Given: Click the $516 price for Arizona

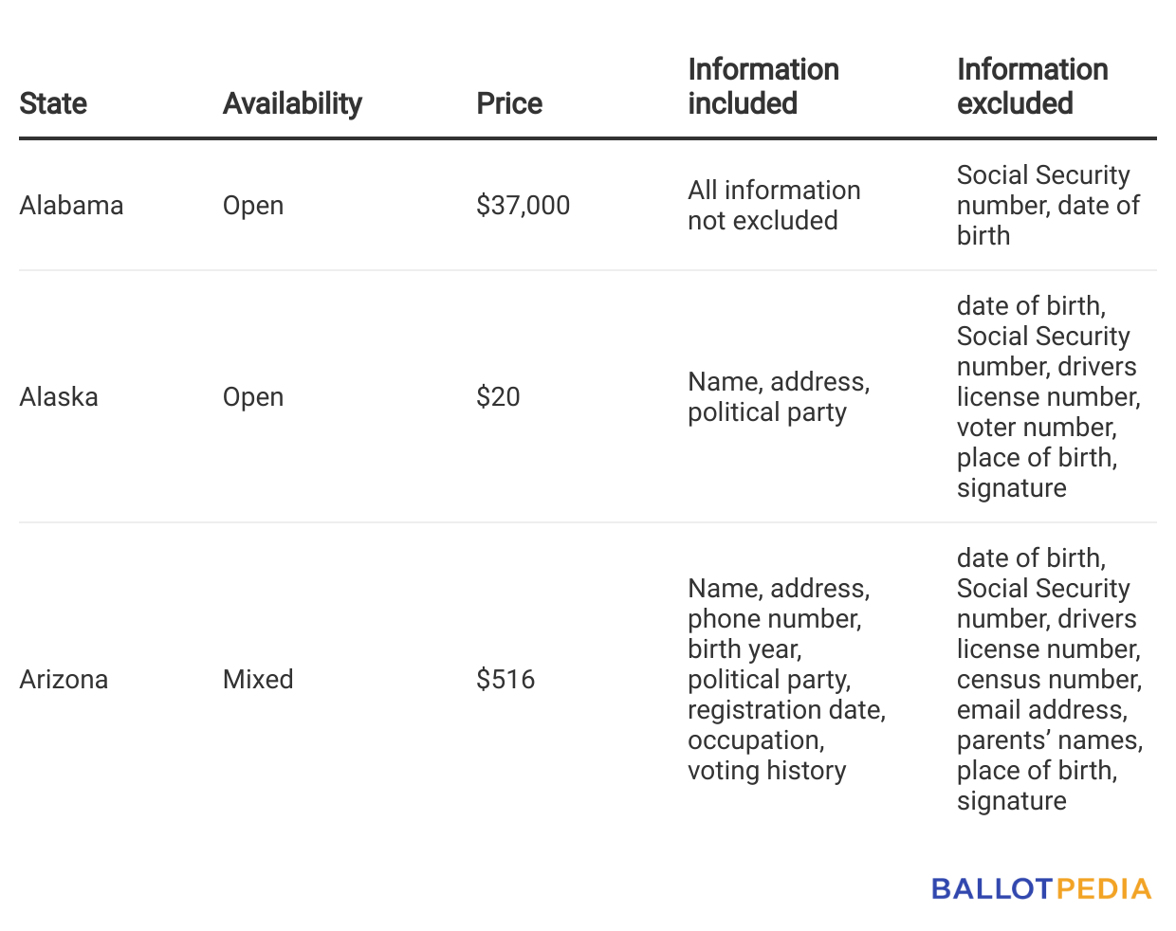Looking at the screenshot, I should [x=505, y=679].
